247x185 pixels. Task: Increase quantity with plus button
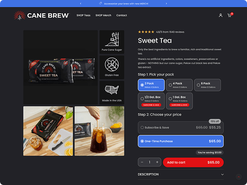tap(157, 162)
